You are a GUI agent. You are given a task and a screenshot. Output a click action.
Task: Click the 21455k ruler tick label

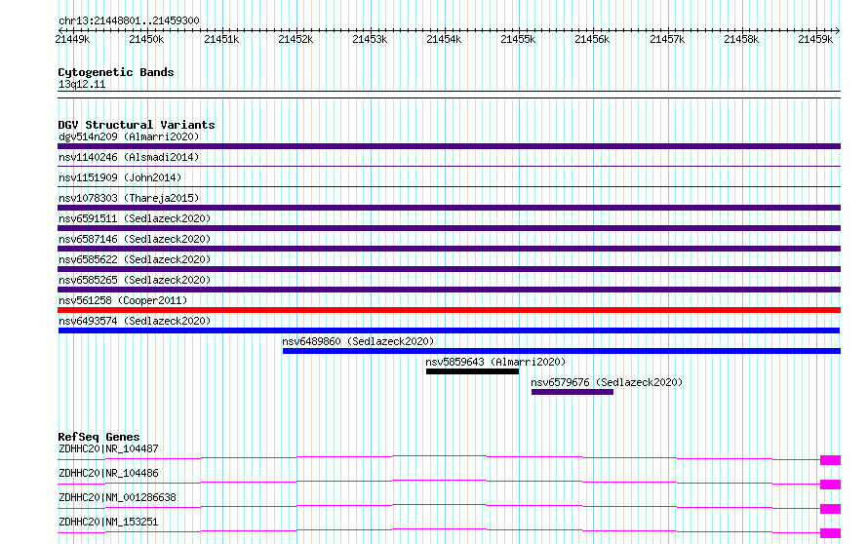coord(518,39)
